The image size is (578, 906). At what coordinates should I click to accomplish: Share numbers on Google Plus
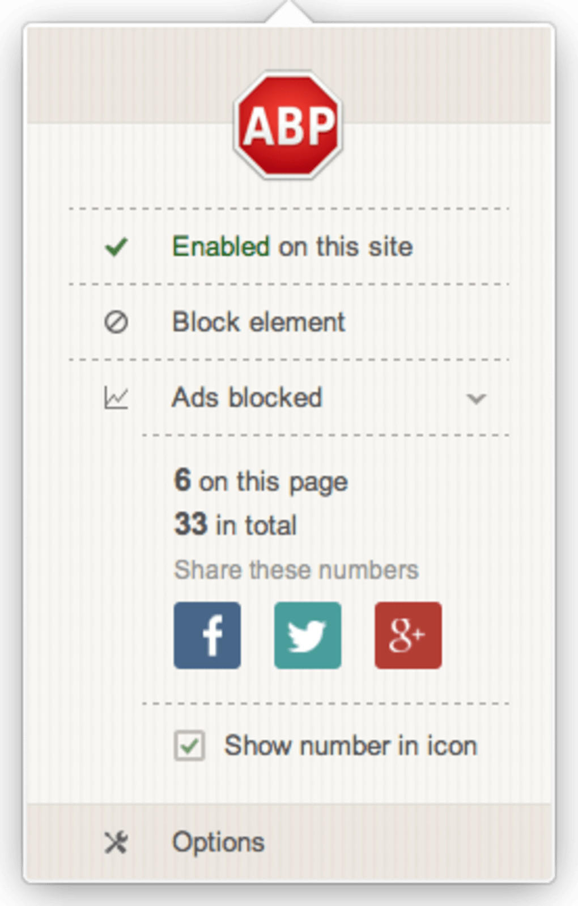408,635
